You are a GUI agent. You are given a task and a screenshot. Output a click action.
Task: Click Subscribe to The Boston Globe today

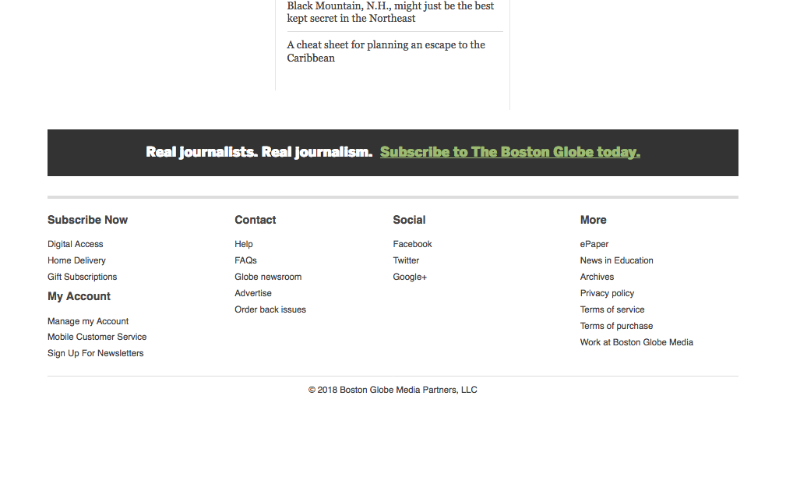pyautogui.click(x=509, y=152)
